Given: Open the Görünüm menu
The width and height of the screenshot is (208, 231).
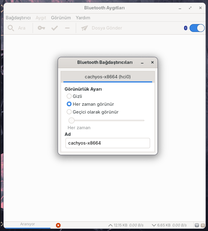Looking at the screenshot, I should 61,18.
